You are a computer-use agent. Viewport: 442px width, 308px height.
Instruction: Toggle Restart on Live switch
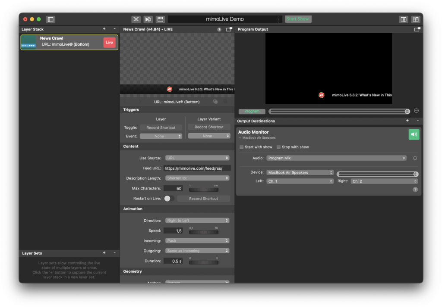[169, 199]
